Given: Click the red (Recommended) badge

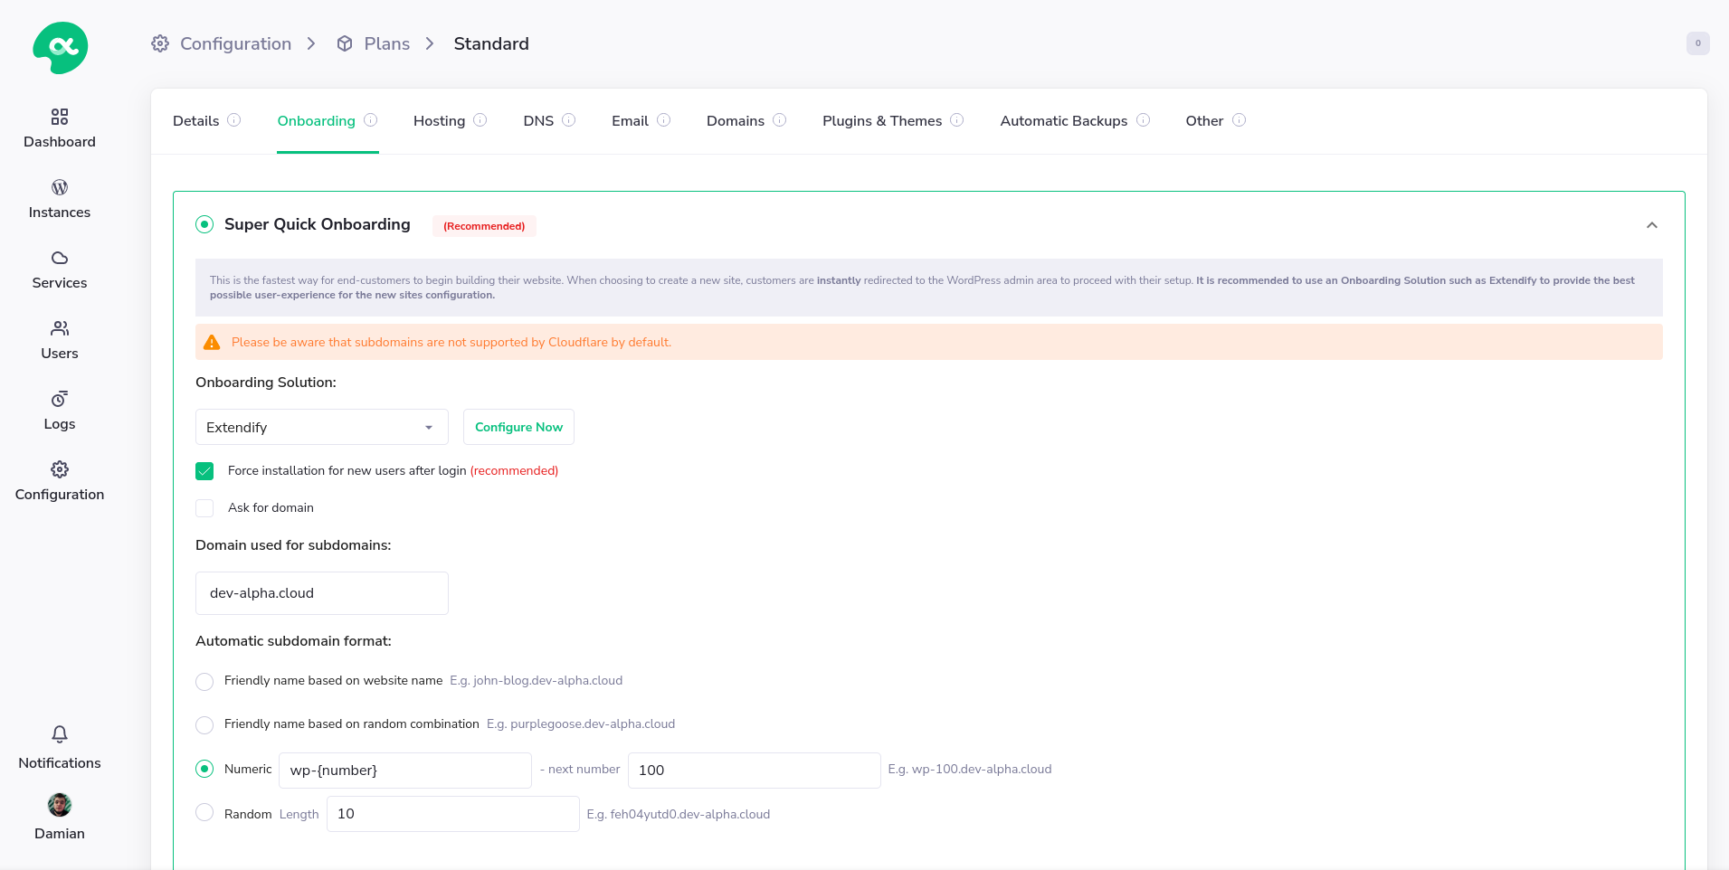Looking at the screenshot, I should click(x=484, y=226).
